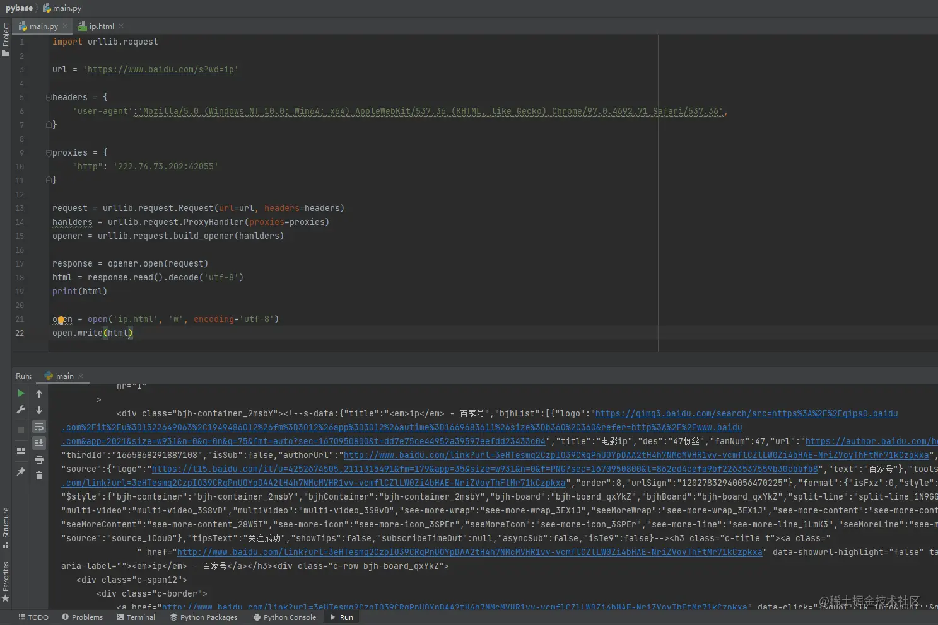Click the proxy address '222.74.73.202:42055'
Viewport: 938px width, 625px height.
tap(166, 167)
